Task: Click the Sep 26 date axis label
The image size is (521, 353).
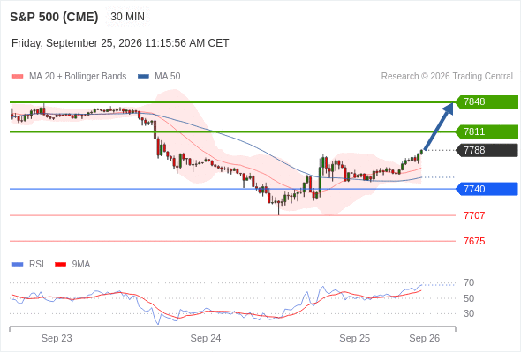Action: coord(425,338)
